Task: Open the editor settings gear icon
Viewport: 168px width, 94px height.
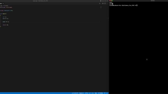Action: click(x=103, y=3)
